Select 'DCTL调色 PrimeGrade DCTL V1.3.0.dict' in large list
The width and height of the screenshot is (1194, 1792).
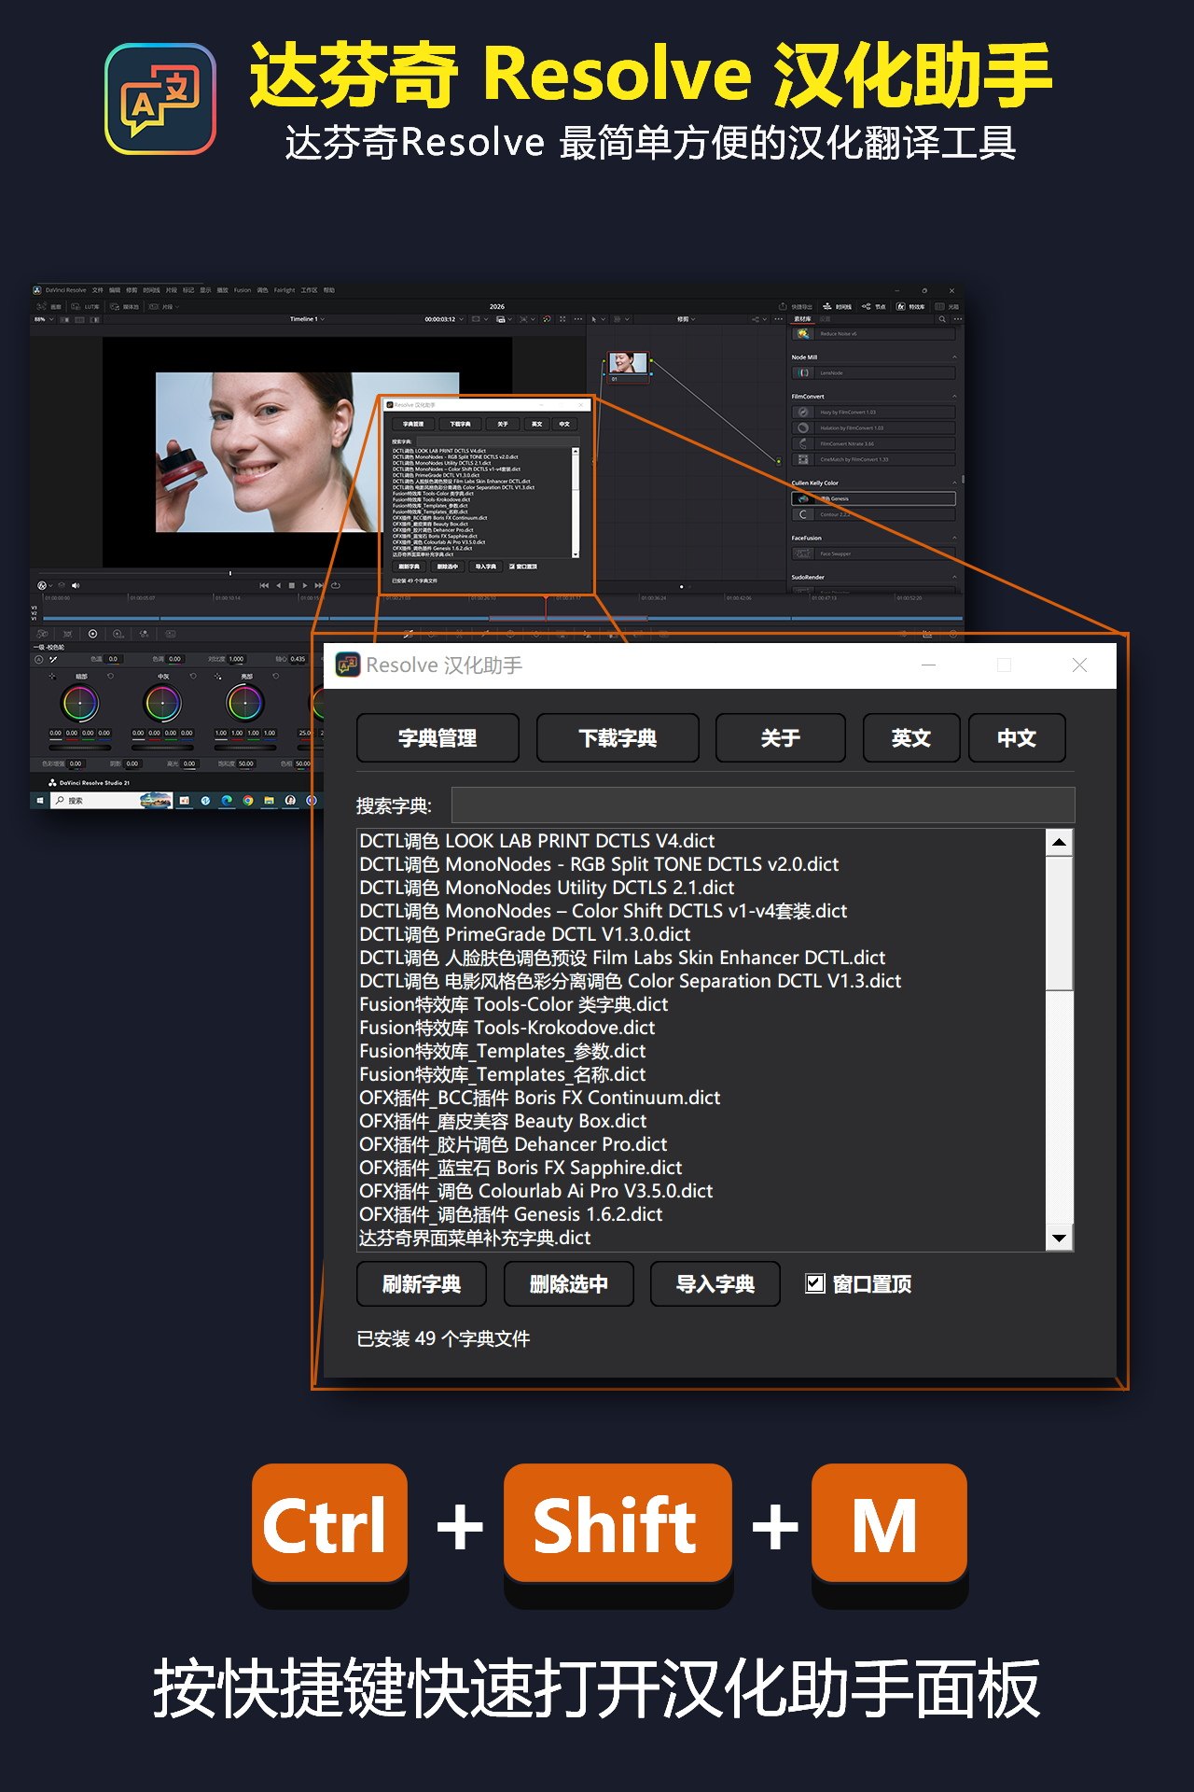(525, 934)
